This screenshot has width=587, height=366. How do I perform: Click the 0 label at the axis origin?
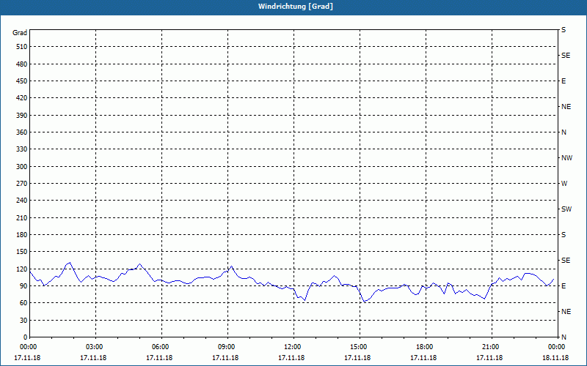click(x=25, y=337)
